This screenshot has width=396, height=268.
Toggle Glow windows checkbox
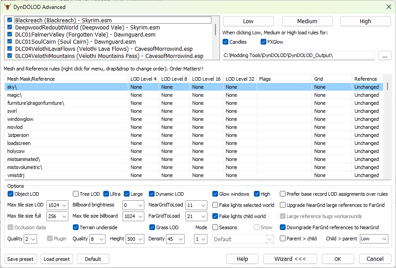215,194
